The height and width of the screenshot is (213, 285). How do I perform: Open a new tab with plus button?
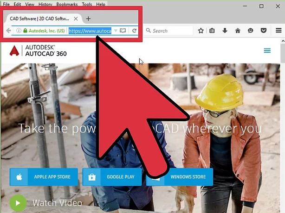88,19
